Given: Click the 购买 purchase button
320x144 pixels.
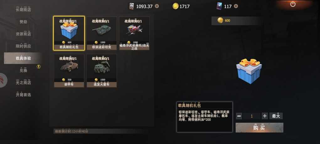Looking at the screenshot, I should (x=259, y=128).
